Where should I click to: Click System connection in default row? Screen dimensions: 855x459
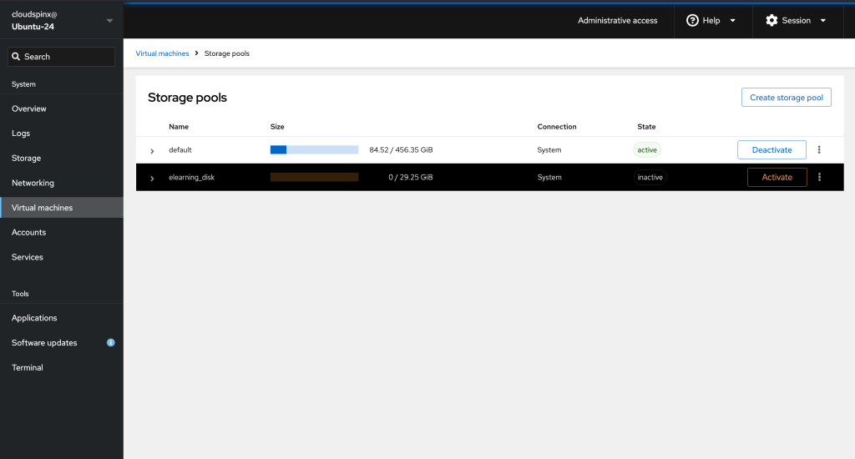click(x=549, y=150)
